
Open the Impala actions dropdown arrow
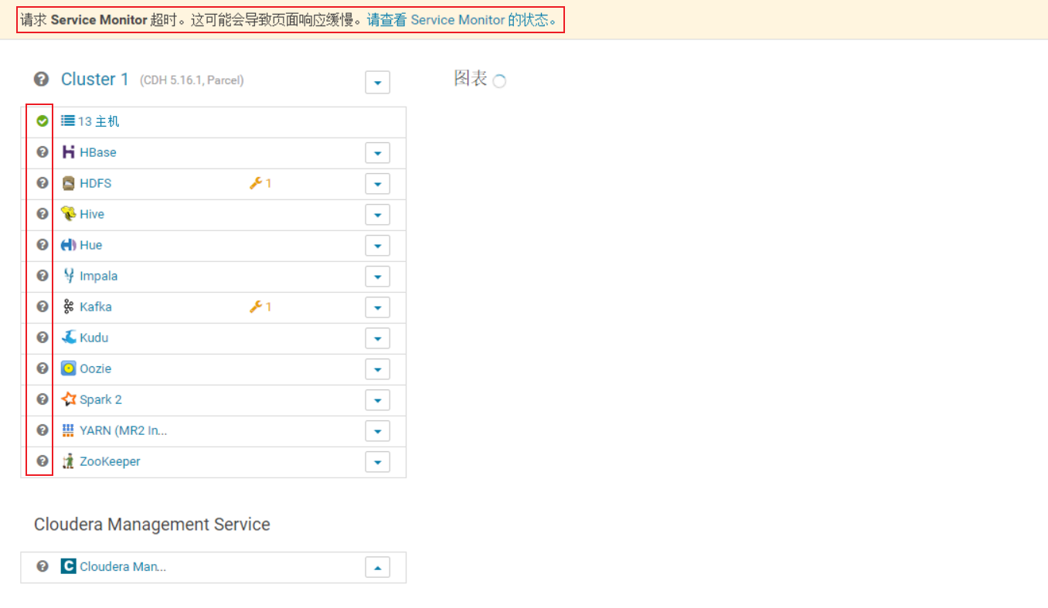click(377, 277)
